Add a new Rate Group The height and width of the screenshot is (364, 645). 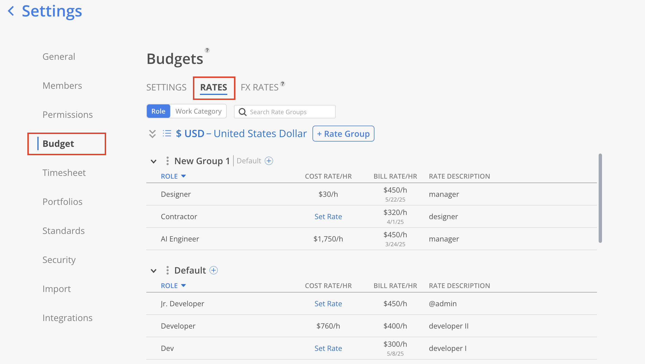(343, 134)
